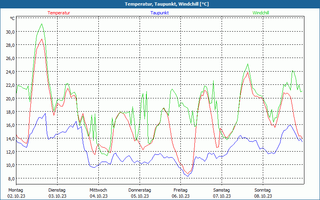The width and height of the screenshot is (320, 200).
Task: Click the green Windchill legend label
Action: coord(261,13)
